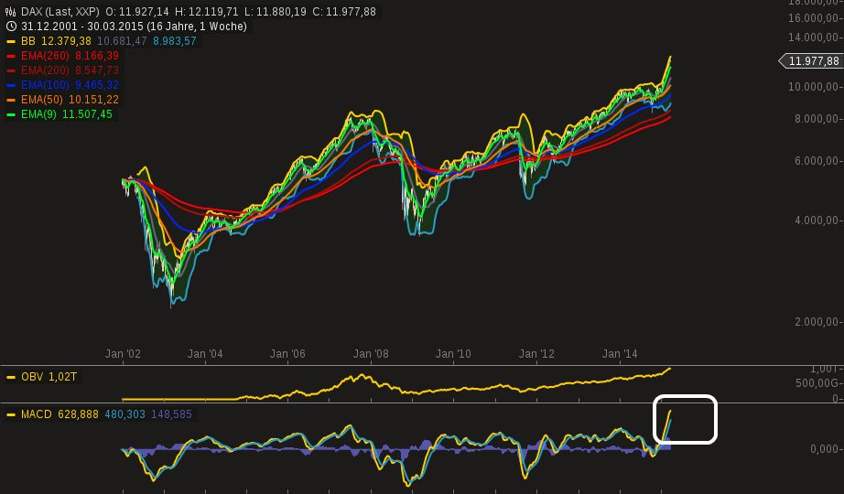Click the yellow OBV legend color marker

(11, 377)
